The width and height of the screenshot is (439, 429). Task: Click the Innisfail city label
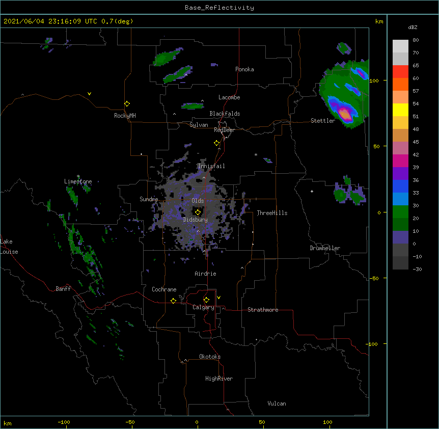pos(211,166)
